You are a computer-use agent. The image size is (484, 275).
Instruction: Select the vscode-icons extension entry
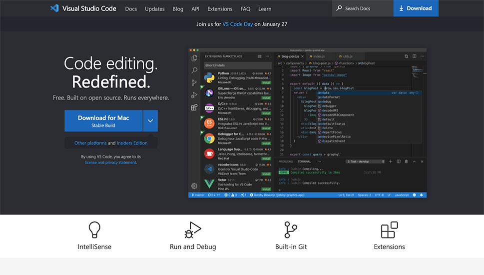(x=237, y=169)
